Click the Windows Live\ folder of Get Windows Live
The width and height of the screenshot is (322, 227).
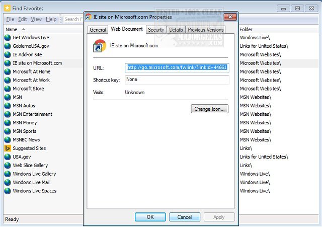pos(255,38)
